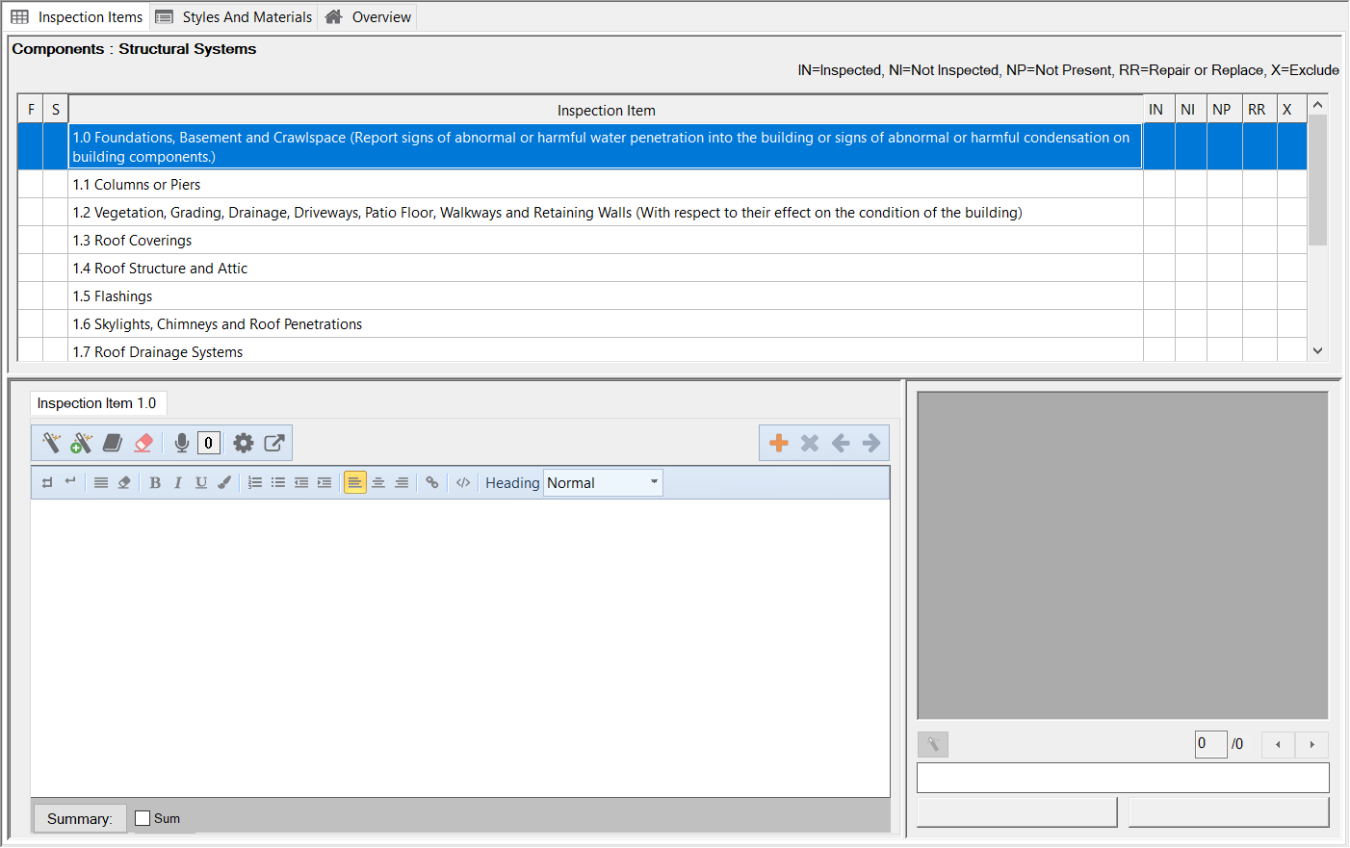Click the settings gear icon

pyautogui.click(x=244, y=443)
